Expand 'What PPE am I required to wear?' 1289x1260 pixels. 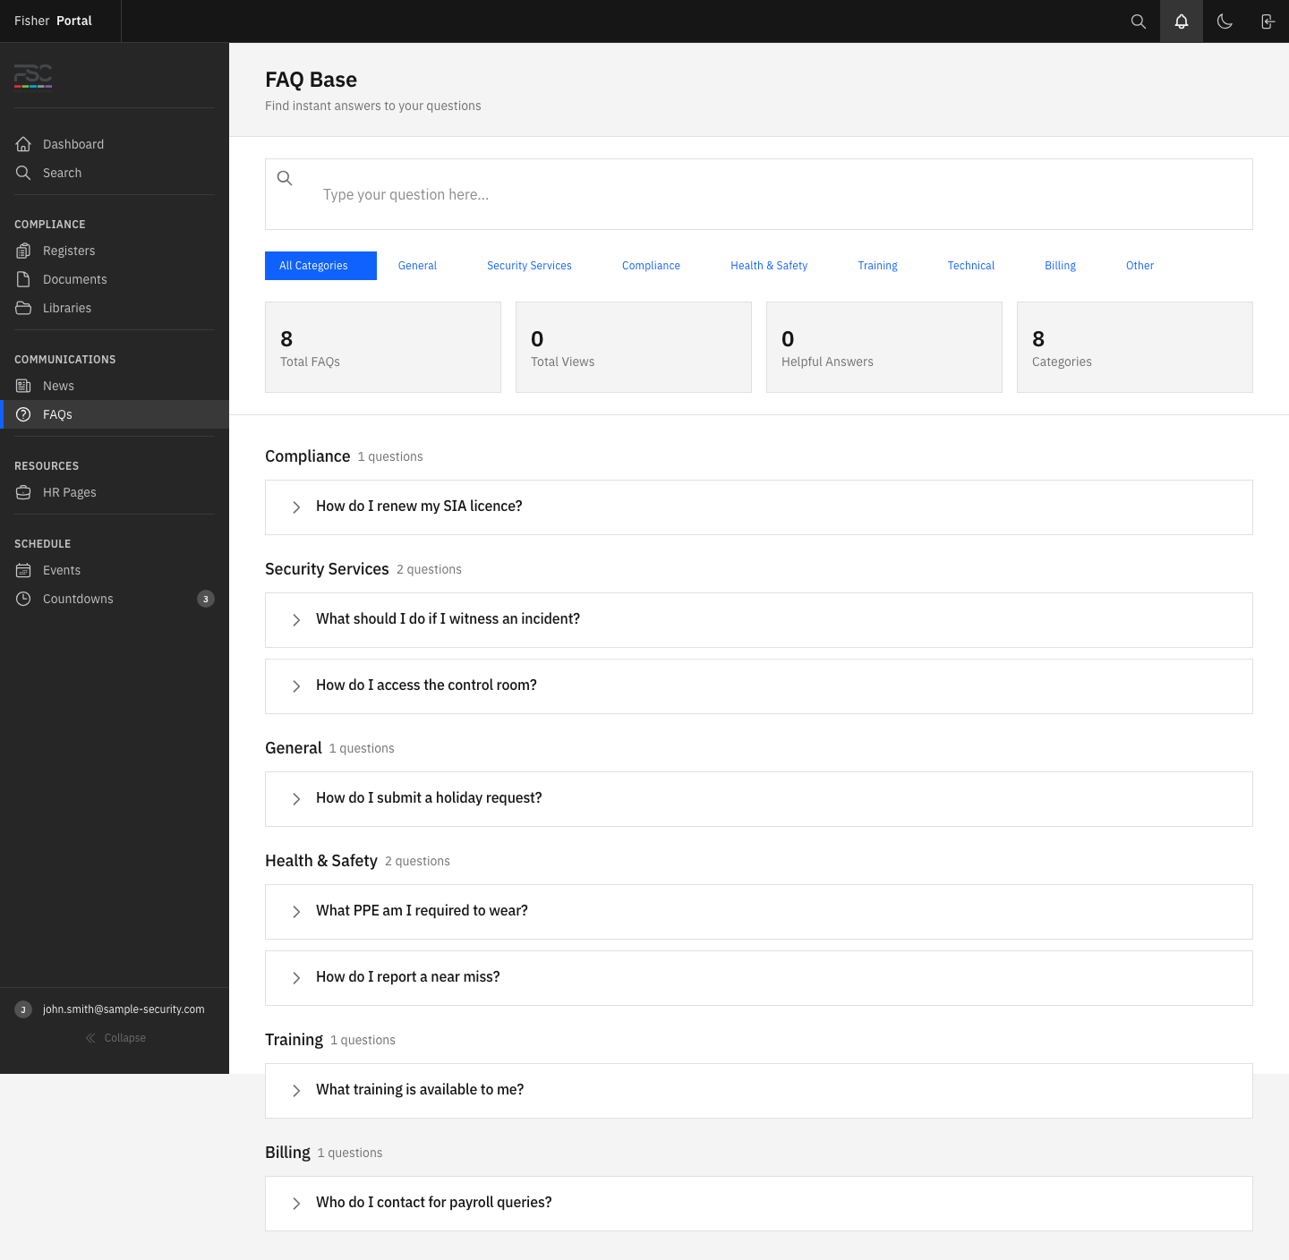click(x=422, y=911)
